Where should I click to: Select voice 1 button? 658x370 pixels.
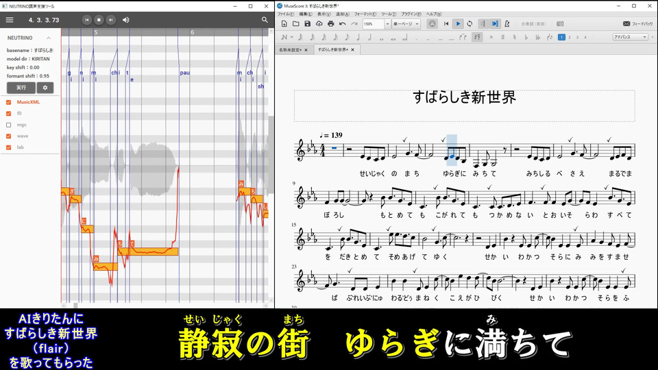[x=561, y=37]
